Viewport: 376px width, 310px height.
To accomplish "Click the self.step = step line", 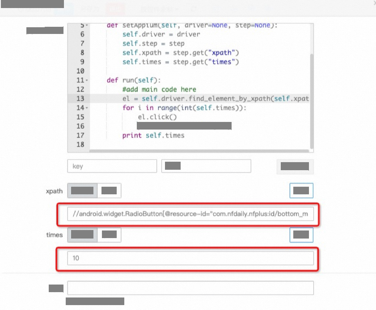I will coord(153,44).
